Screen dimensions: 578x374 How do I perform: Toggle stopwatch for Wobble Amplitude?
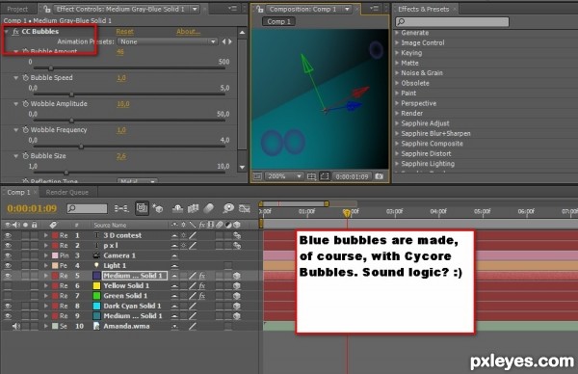(25, 104)
